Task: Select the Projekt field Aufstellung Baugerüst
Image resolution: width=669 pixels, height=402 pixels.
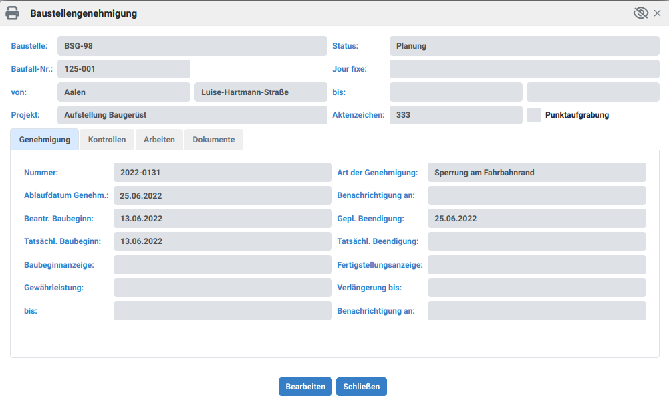Action: point(192,114)
